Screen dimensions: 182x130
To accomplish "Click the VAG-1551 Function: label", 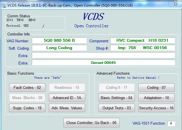I will pyautogui.click(x=149, y=123).
